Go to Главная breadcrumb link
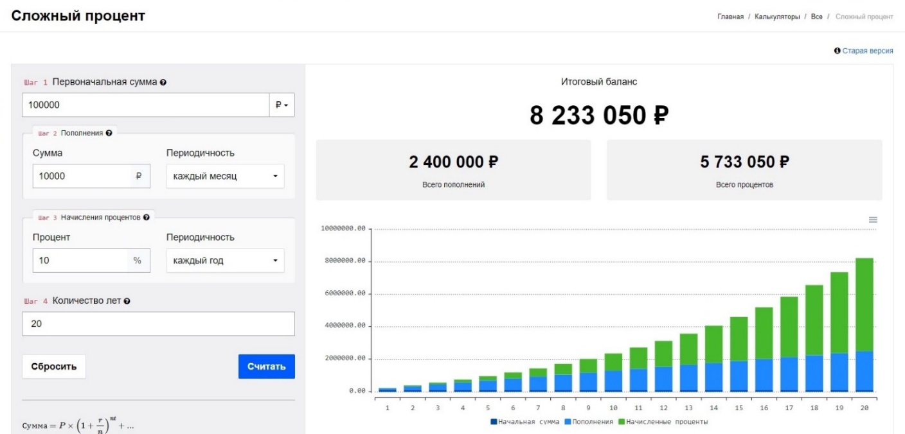The image size is (905, 434). [730, 17]
